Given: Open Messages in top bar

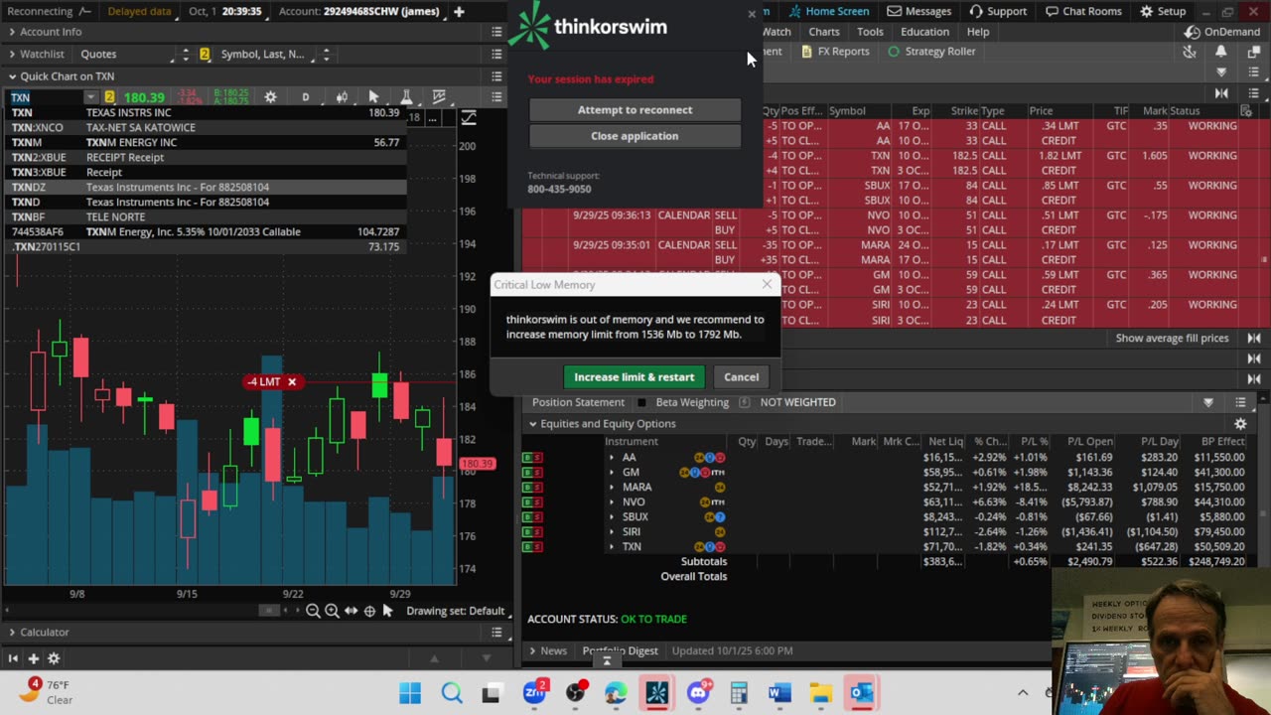Looking at the screenshot, I should [x=919, y=11].
